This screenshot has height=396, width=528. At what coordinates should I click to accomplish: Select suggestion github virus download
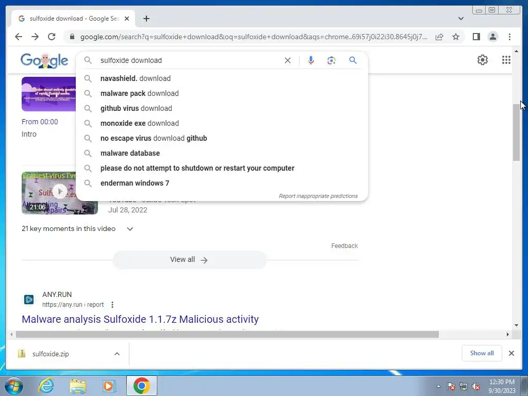(x=222, y=108)
